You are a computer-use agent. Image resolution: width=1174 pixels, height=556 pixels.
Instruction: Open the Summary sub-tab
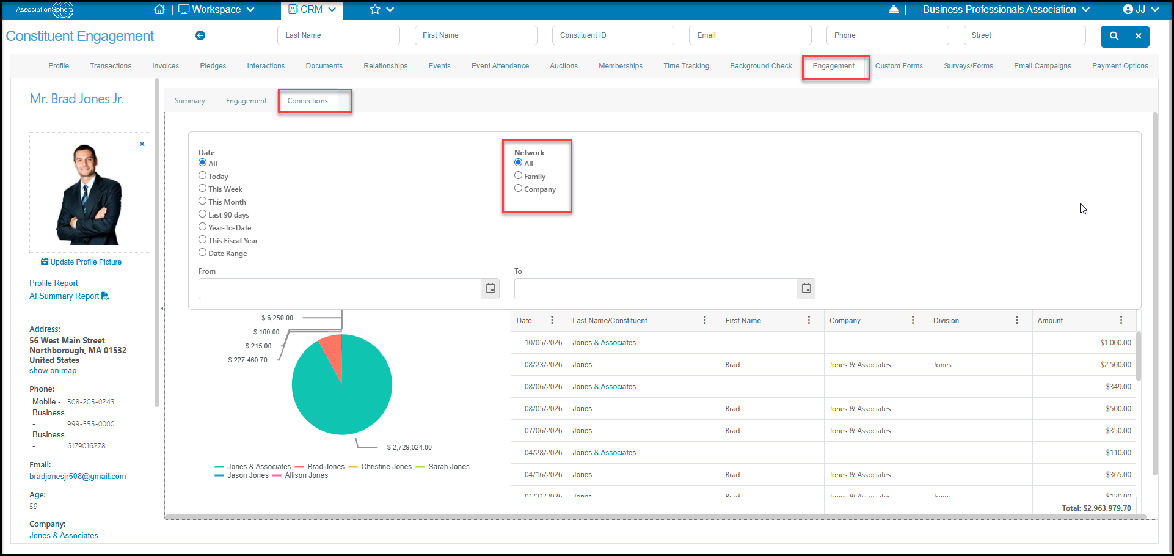pyautogui.click(x=190, y=101)
